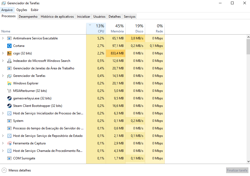Click the vertical scrollbar thumb

(x=248, y=47)
